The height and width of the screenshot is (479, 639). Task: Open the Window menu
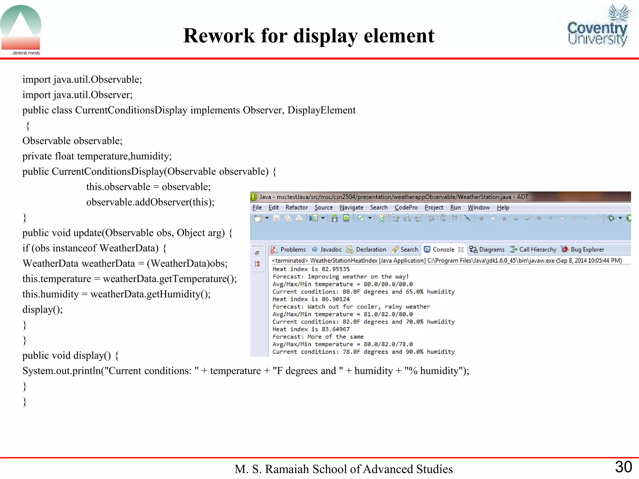pos(479,208)
